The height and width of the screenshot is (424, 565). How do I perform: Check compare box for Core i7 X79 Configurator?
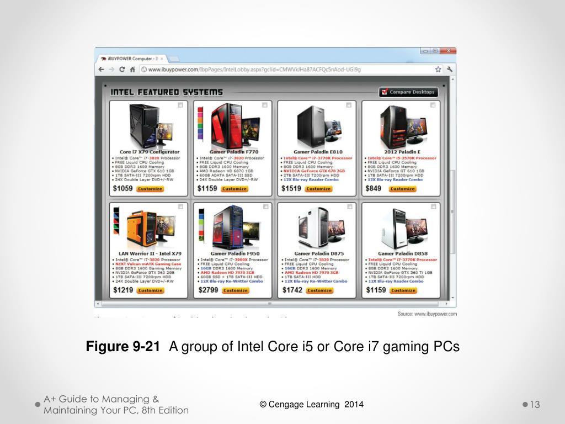180,105
